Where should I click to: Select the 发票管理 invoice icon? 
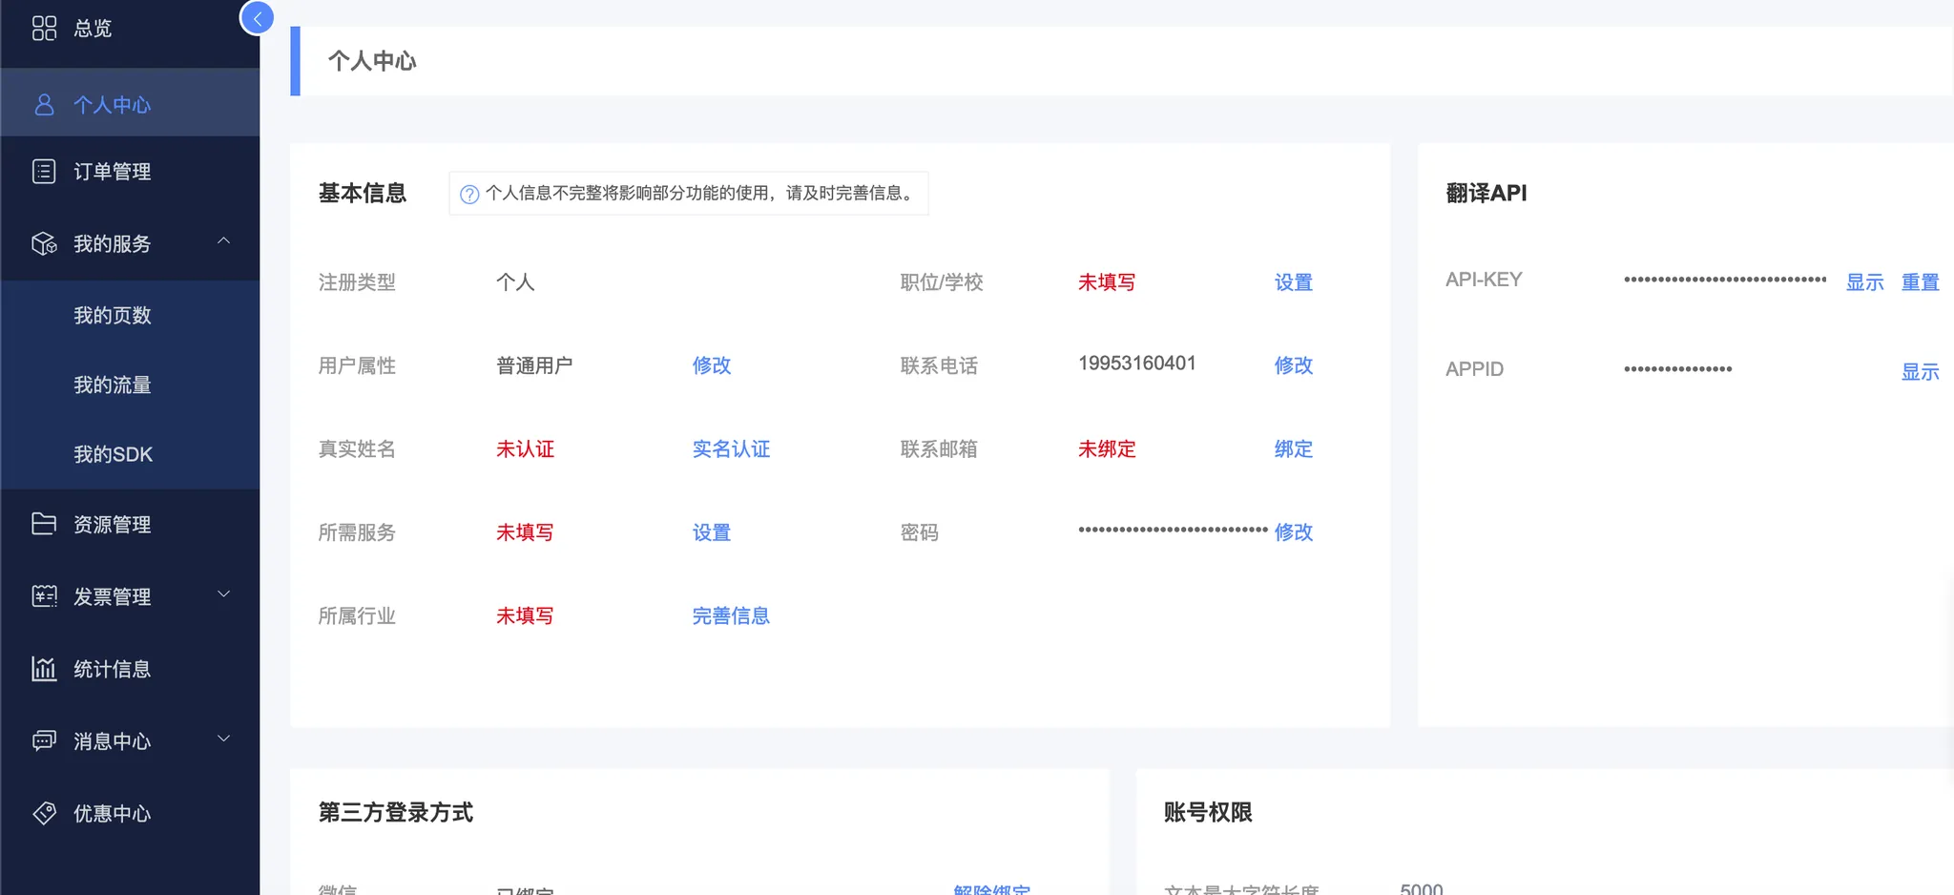[x=44, y=595]
